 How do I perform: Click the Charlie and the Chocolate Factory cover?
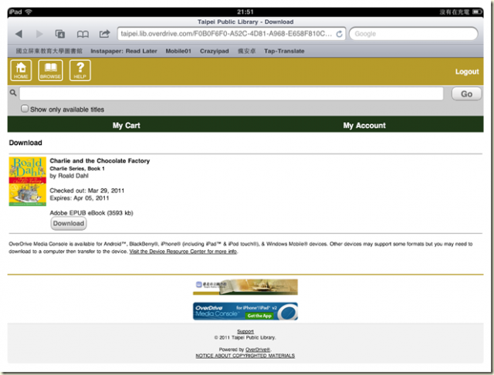28,181
